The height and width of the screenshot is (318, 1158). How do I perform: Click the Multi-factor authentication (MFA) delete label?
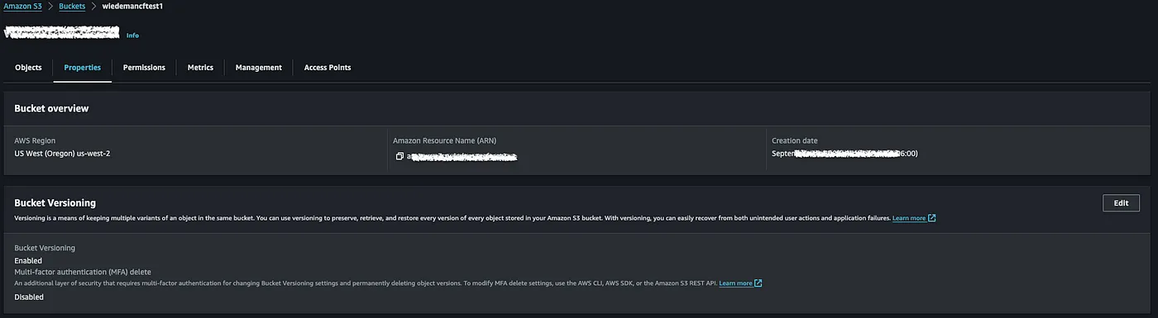(x=83, y=272)
